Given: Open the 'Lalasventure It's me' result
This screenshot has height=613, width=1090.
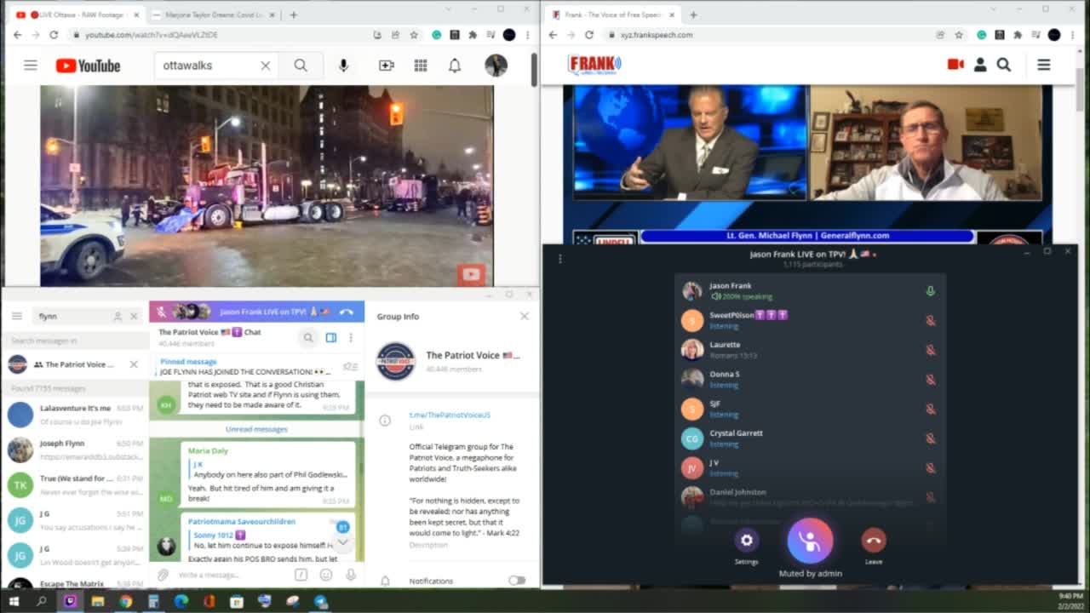Looking at the screenshot, I should (75, 415).
